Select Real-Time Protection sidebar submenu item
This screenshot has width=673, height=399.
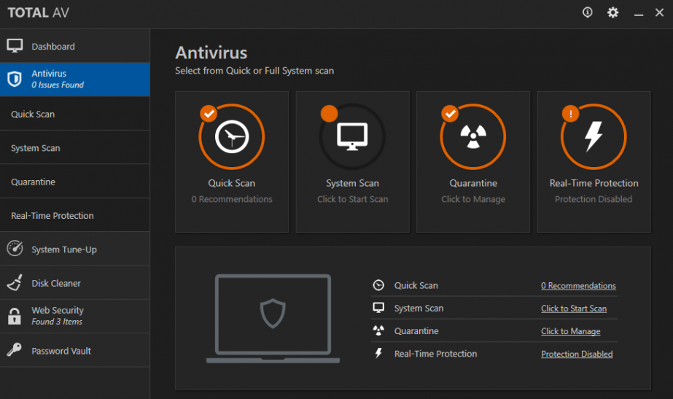(x=52, y=216)
